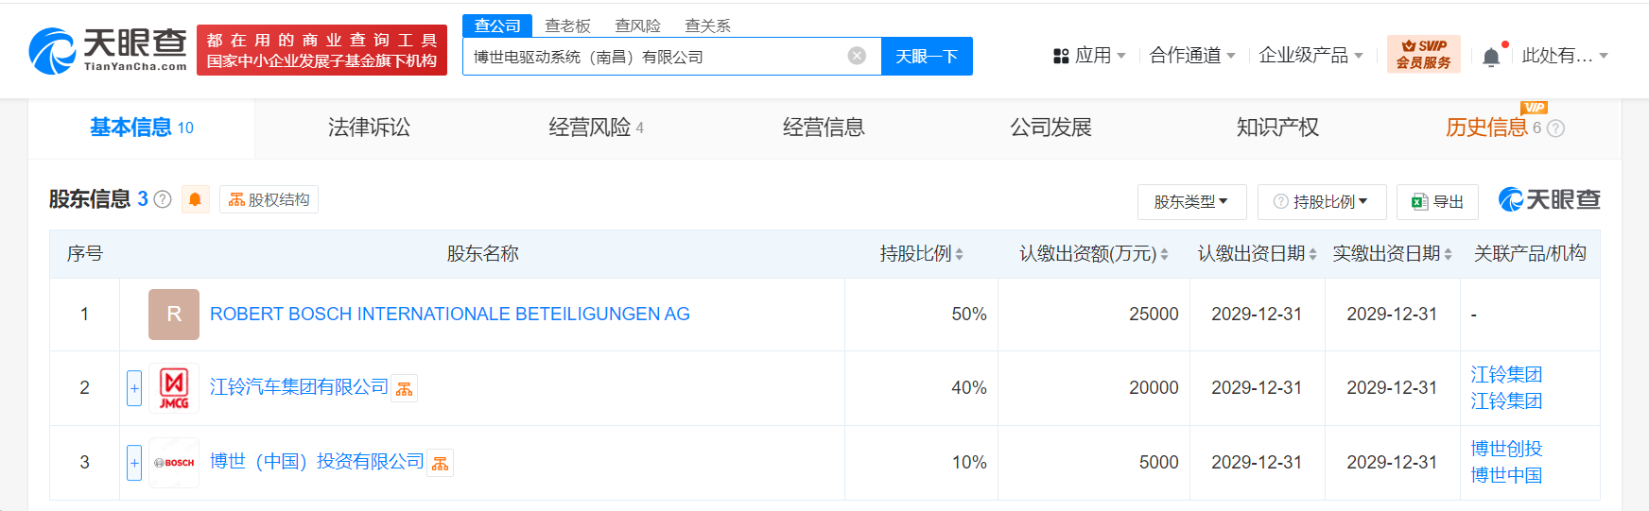Click the SVIP 会员服务 badge

click(x=1423, y=55)
